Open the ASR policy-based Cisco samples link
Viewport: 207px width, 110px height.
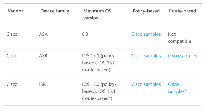[x=146, y=56]
